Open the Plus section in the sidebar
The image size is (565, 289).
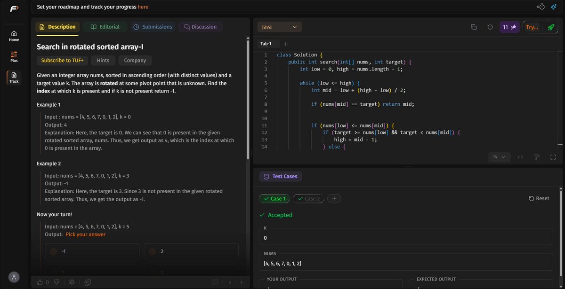click(x=14, y=57)
